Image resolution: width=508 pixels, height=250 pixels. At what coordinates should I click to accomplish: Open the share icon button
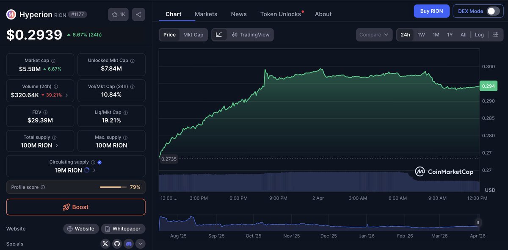tap(138, 14)
